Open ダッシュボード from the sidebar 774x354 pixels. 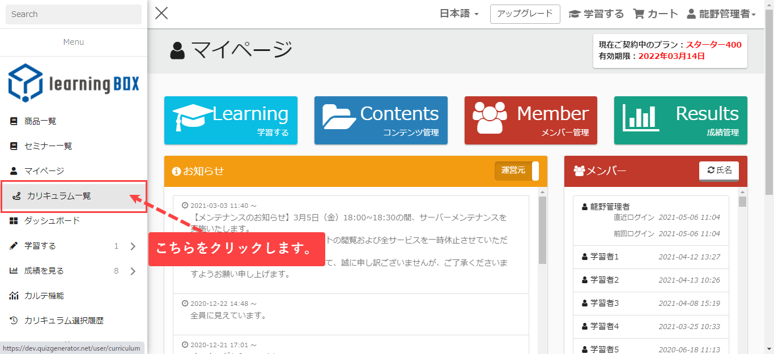coord(52,221)
